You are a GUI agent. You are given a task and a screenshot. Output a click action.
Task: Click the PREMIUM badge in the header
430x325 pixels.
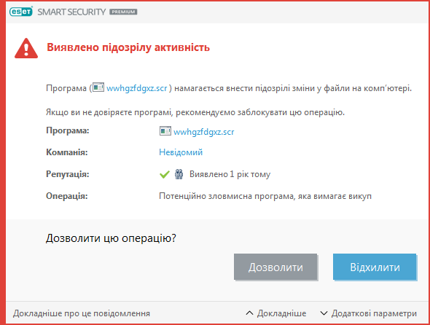click(x=123, y=12)
